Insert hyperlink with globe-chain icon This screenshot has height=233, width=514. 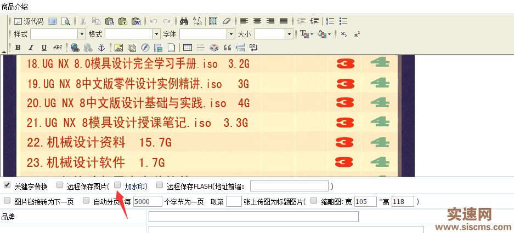(75, 48)
